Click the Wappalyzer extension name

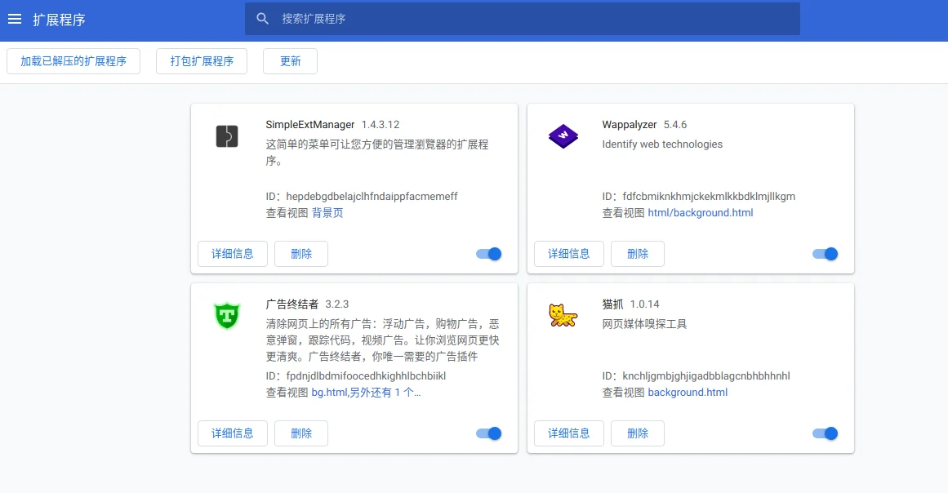tap(630, 124)
